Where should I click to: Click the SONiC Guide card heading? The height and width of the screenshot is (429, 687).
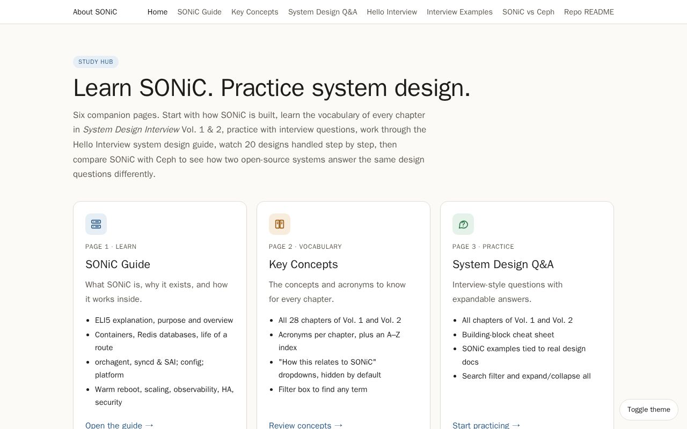click(x=118, y=264)
